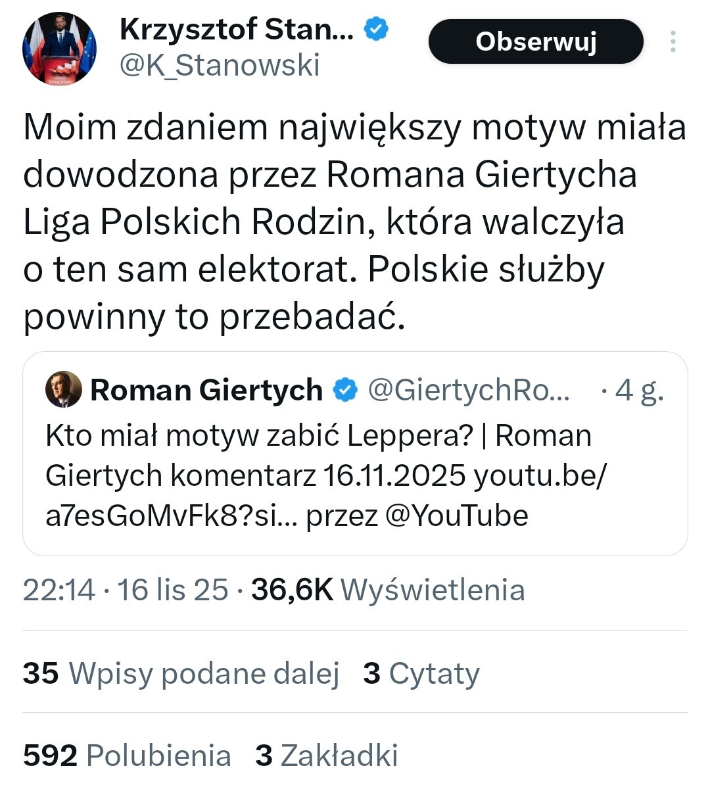View the 592 Polubienia list
710x789 pixels.
(x=127, y=755)
